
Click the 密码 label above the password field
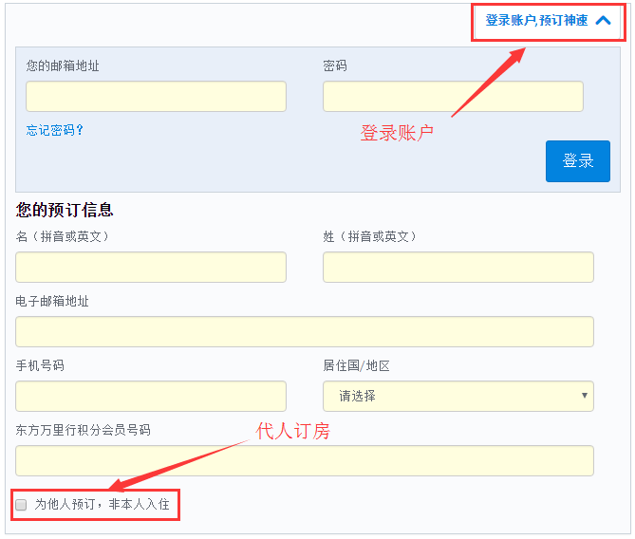tap(335, 65)
